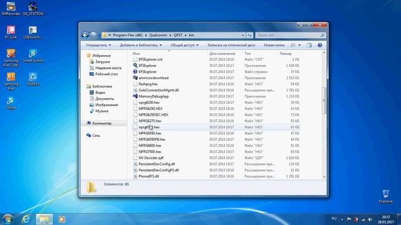Toggle the preview pane icon
This screenshot has width=401, height=225.
click(x=309, y=45)
